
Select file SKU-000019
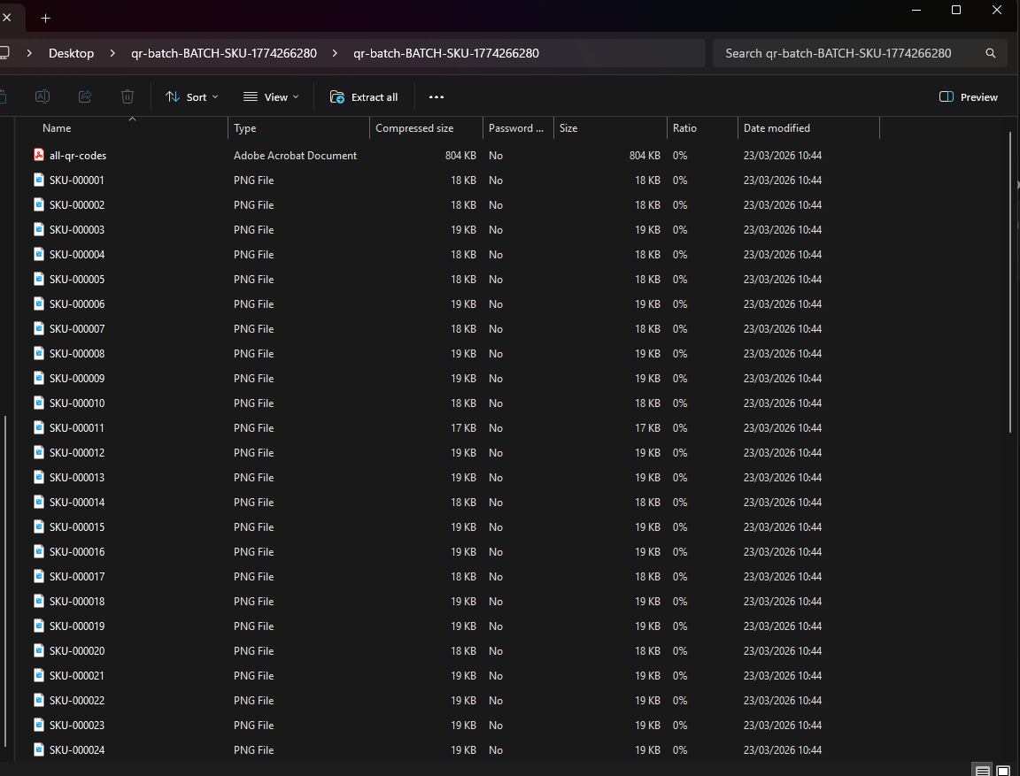[x=77, y=626]
